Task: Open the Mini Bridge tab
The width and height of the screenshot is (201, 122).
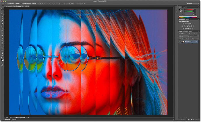Action: coord(7,119)
